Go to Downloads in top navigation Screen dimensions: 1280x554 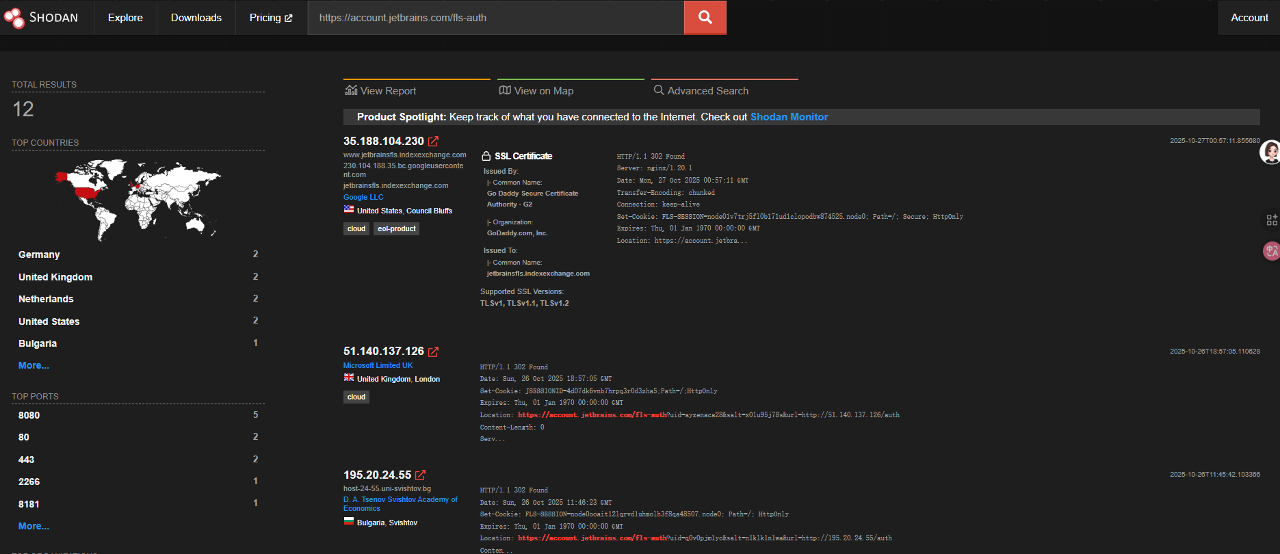click(x=196, y=18)
